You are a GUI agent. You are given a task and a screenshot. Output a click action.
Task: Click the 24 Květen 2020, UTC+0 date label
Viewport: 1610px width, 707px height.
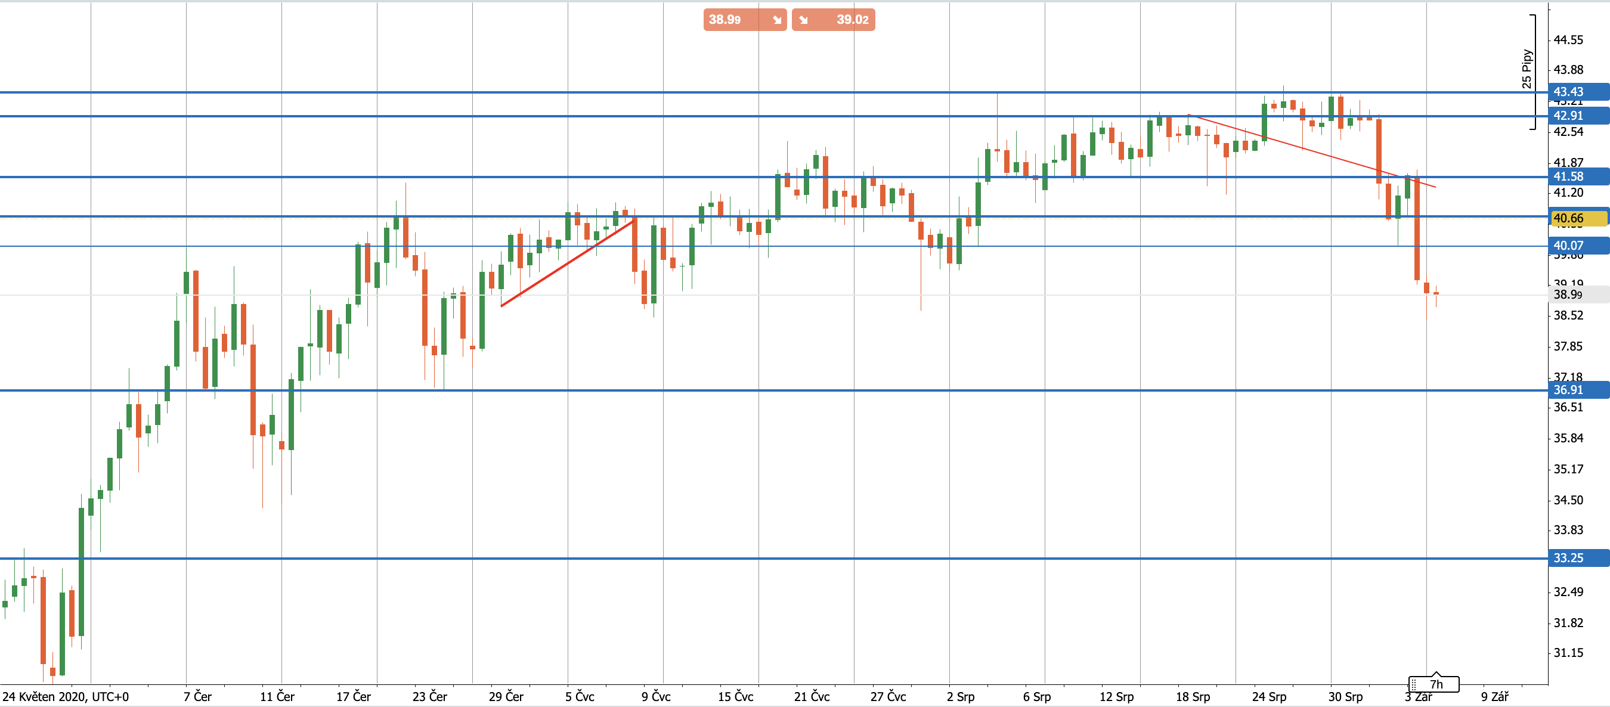66,696
